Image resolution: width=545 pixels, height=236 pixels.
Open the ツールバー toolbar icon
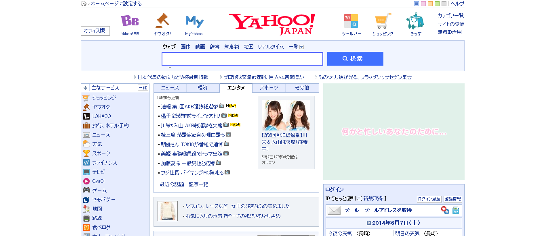coord(351,21)
